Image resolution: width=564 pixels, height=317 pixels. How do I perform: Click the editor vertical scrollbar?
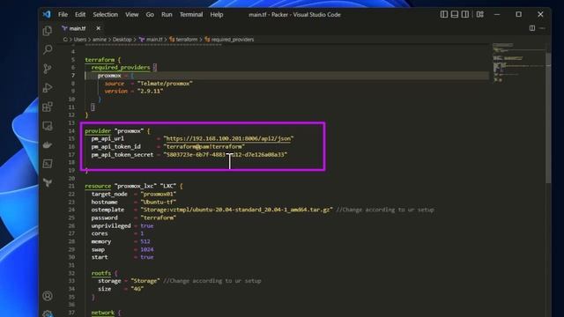[548, 117]
